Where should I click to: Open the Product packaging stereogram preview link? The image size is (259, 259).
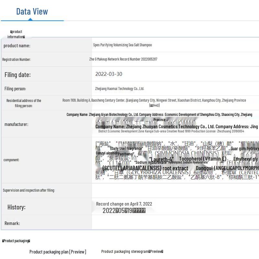[x=132, y=252]
